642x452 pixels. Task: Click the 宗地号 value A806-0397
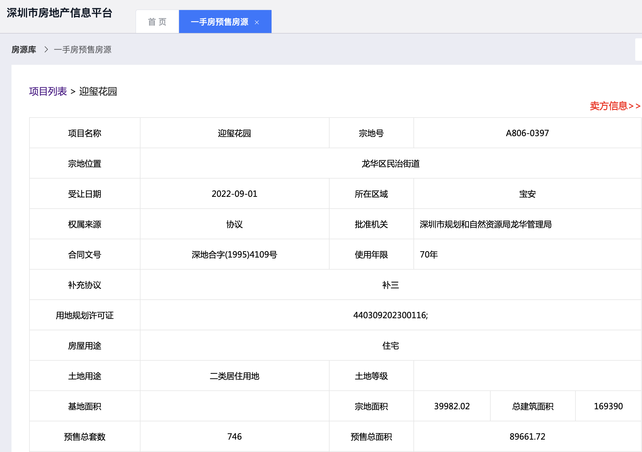[x=527, y=133]
